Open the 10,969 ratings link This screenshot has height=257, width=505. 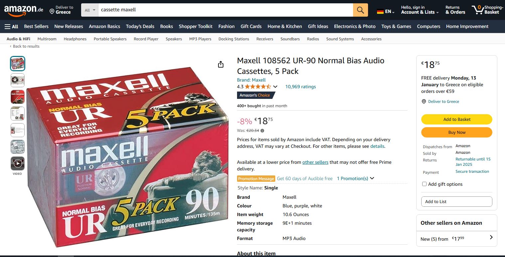301,87
